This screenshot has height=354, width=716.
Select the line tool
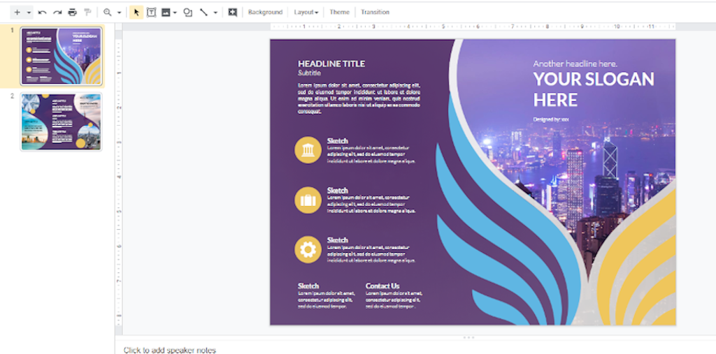(203, 13)
